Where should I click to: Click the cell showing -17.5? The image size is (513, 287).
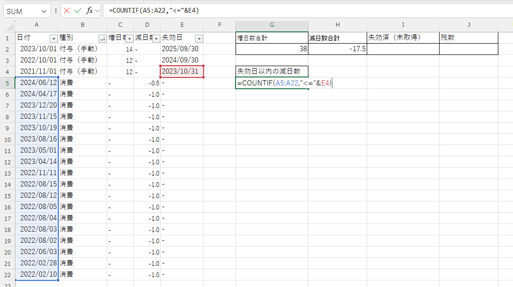338,49
